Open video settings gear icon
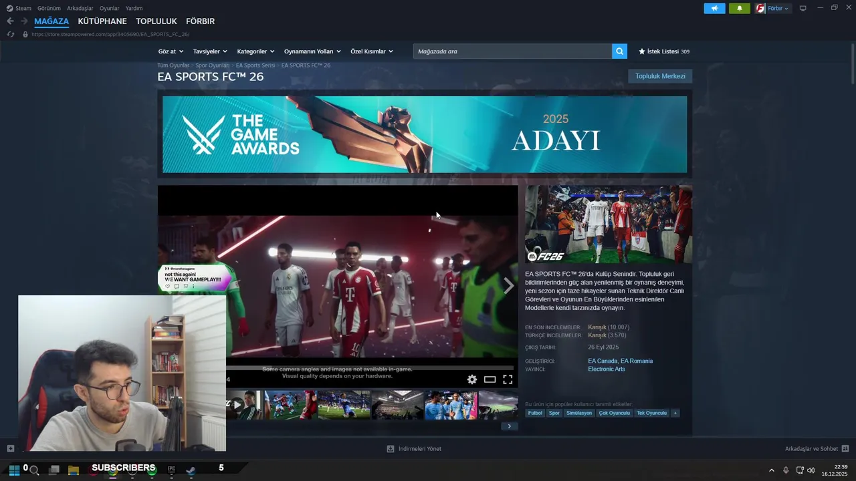 pos(472,379)
